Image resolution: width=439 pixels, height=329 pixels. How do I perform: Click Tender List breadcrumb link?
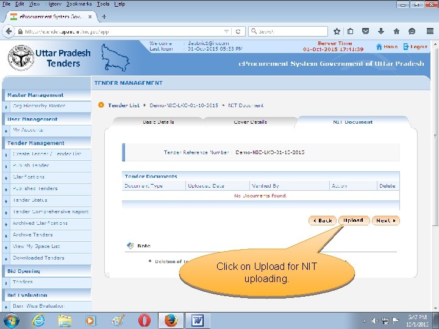(123, 105)
